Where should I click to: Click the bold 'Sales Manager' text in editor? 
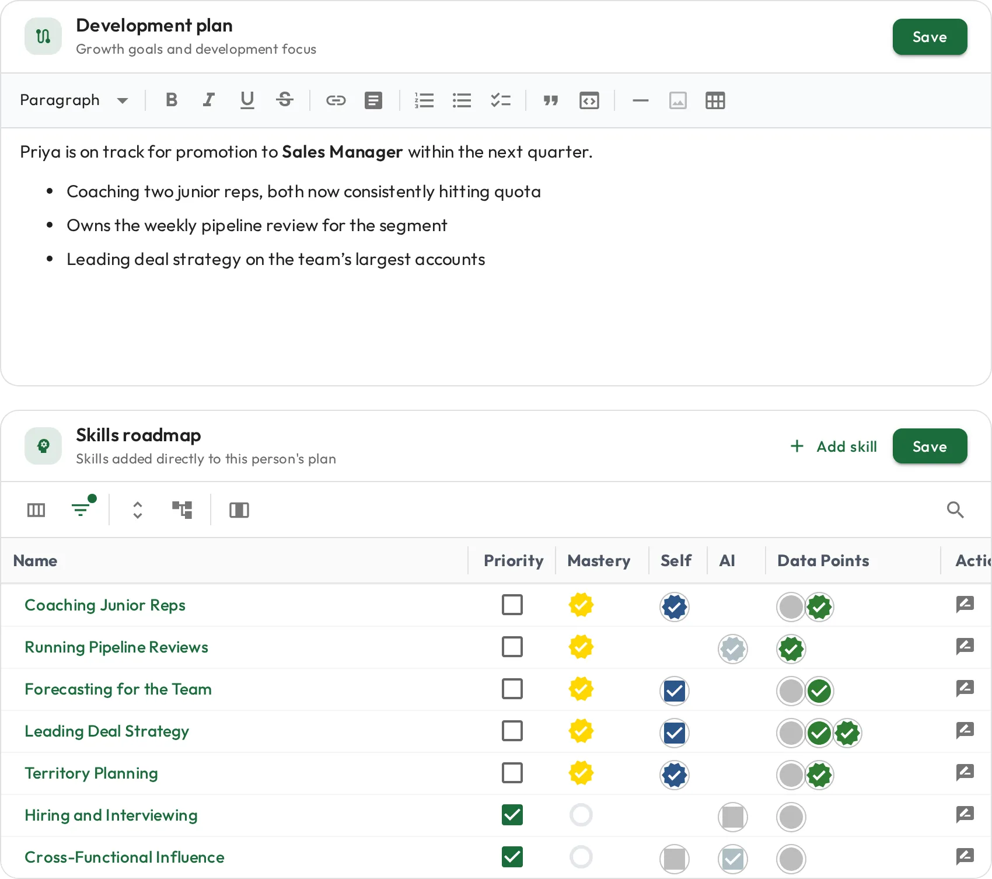[342, 152]
